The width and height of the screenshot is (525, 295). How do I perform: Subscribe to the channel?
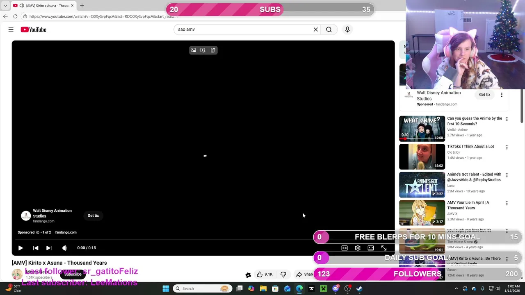[x=73, y=275]
